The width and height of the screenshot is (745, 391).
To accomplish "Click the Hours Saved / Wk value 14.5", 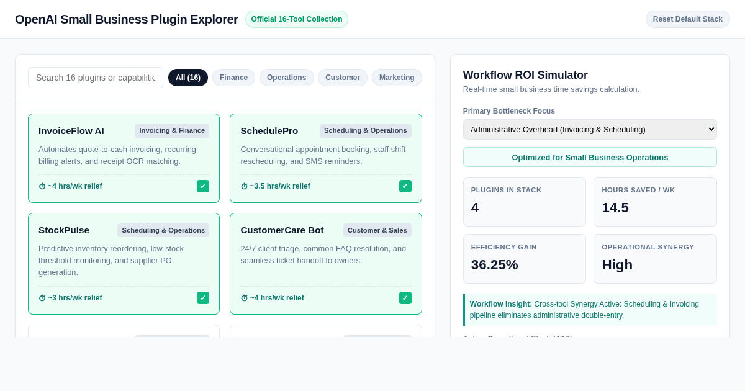I will point(615,208).
